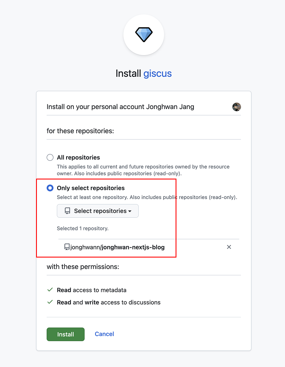Open the giscus link in the heading

157,73
